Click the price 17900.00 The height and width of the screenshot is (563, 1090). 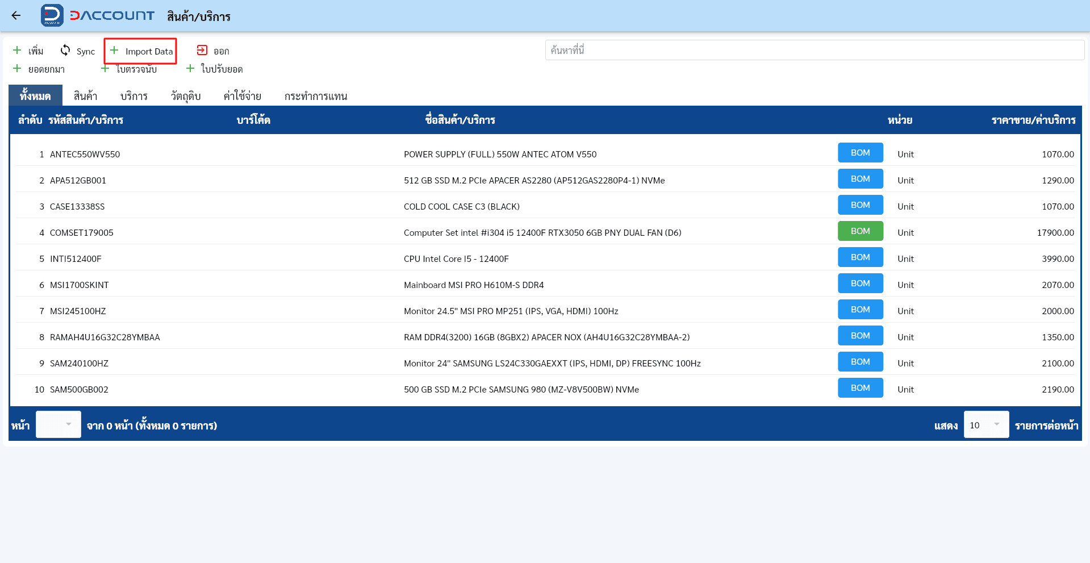click(1055, 233)
